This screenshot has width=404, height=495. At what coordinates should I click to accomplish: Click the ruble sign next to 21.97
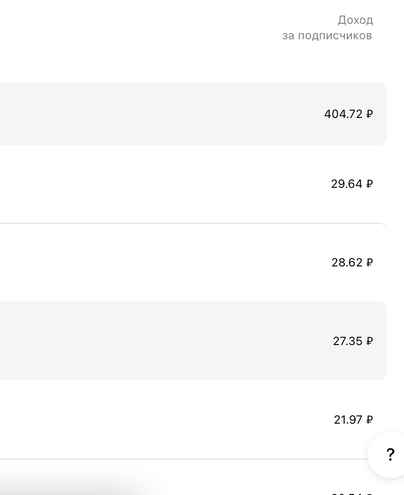pos(369,420)
